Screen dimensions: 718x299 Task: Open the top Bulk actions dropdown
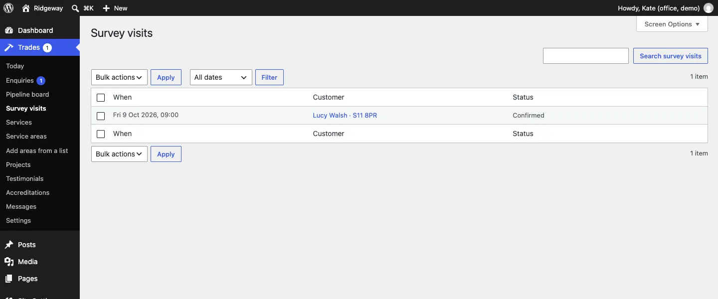119,77
